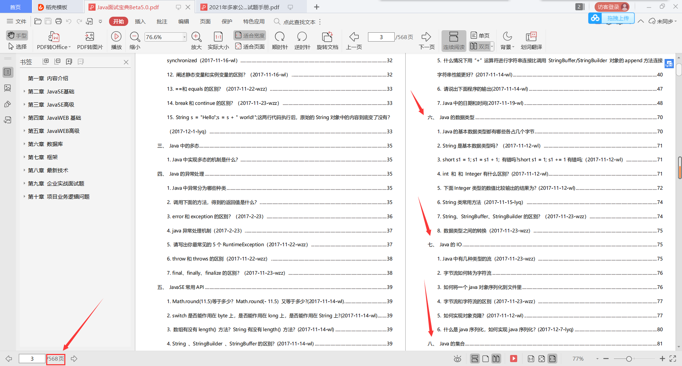Toggle fit-width icon in status bar
Image resolution: width=682 pixels, height=366 pixels.
coord(552,359)
